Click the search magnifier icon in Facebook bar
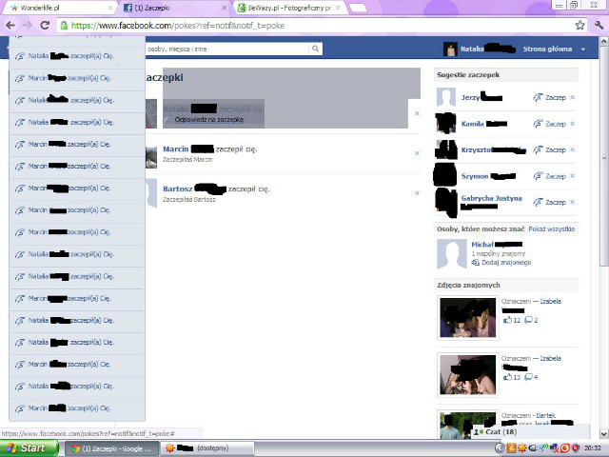The width and height of the screenshot is (609, 457). point(315,49)
